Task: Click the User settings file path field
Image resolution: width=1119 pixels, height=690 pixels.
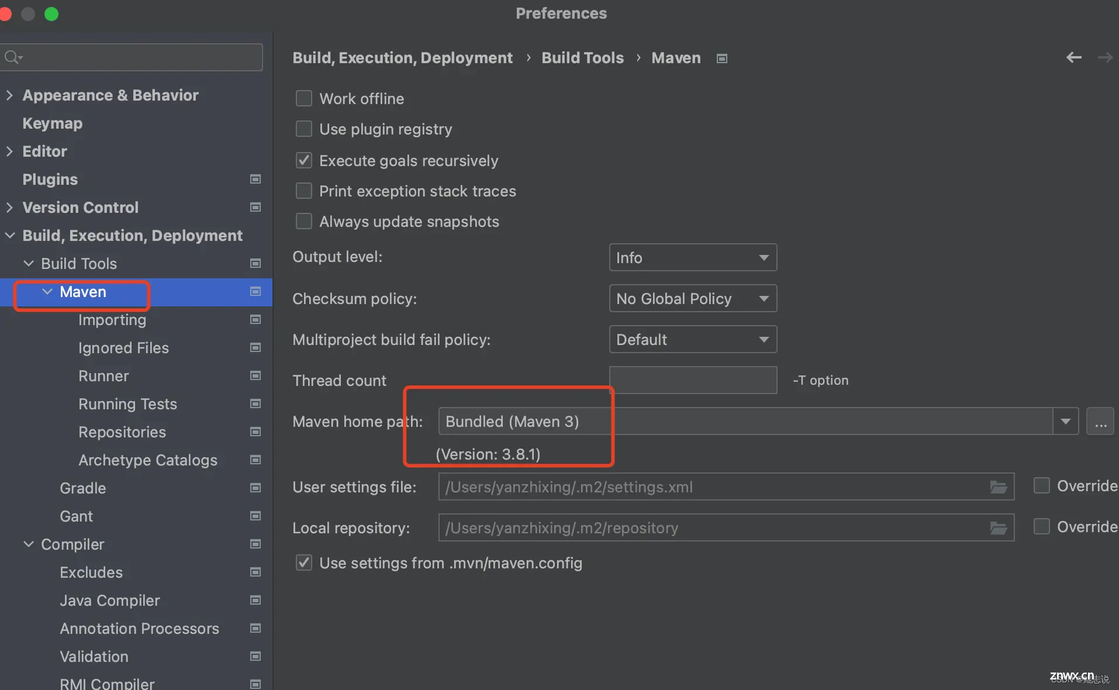Action: pos(726,487)
